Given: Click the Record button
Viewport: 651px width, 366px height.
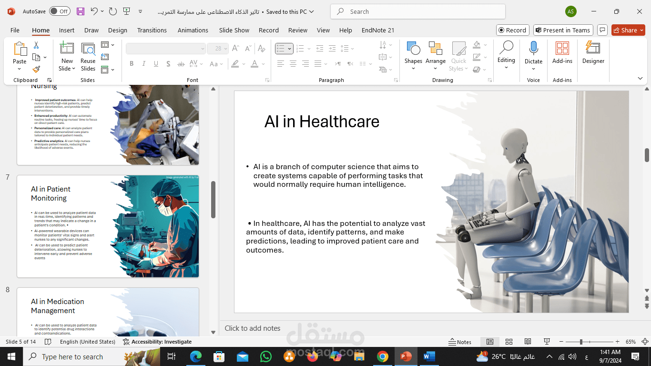Looking at the screenshot, I should pos(512,30).
